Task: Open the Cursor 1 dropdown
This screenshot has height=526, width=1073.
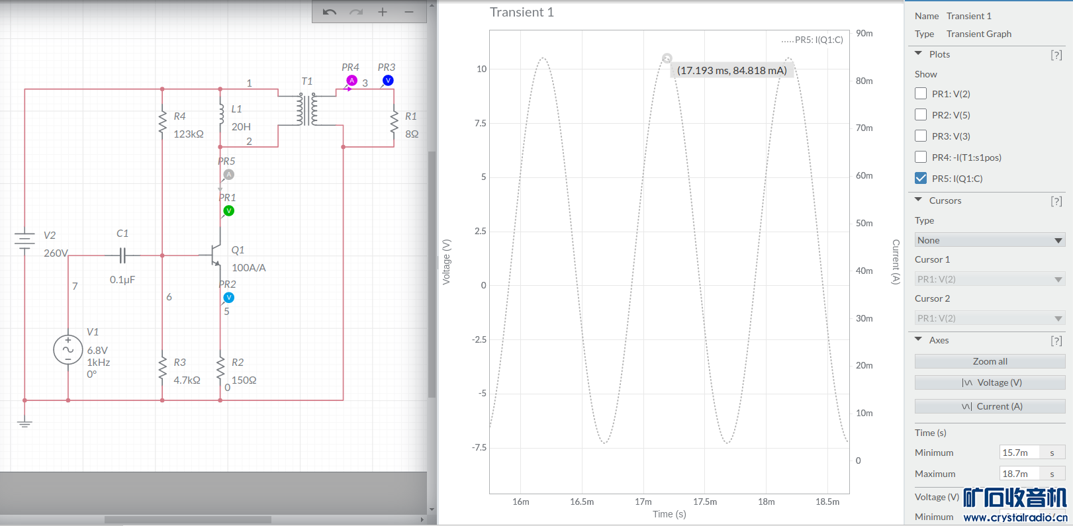Action: point(990,279)
